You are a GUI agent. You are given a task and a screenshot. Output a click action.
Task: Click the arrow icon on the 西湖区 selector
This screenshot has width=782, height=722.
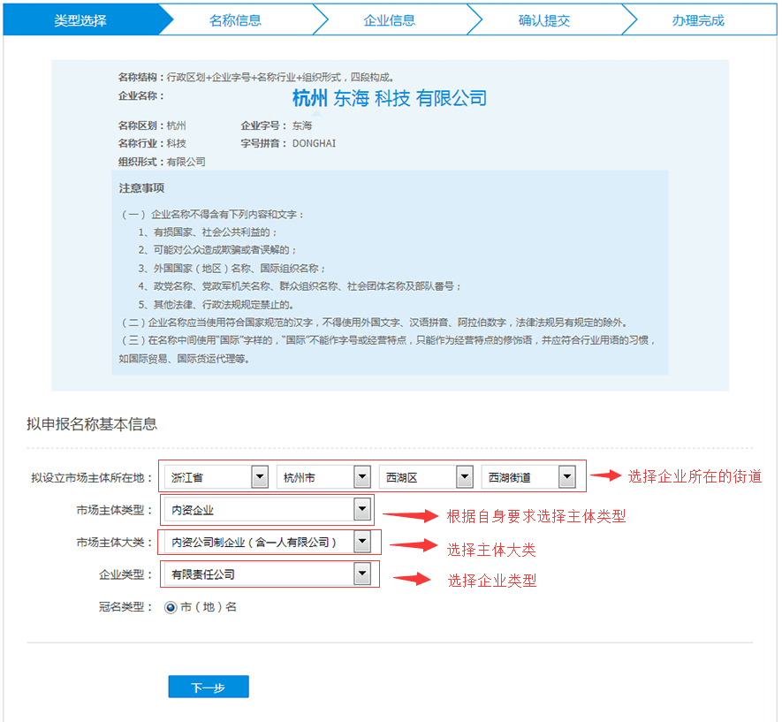pyautogui.click(x=465, y=476)
